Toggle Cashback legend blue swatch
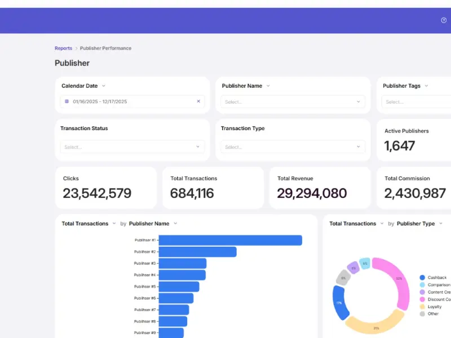The width and height of the screenshot is (451, 338). tap(422, 277)
